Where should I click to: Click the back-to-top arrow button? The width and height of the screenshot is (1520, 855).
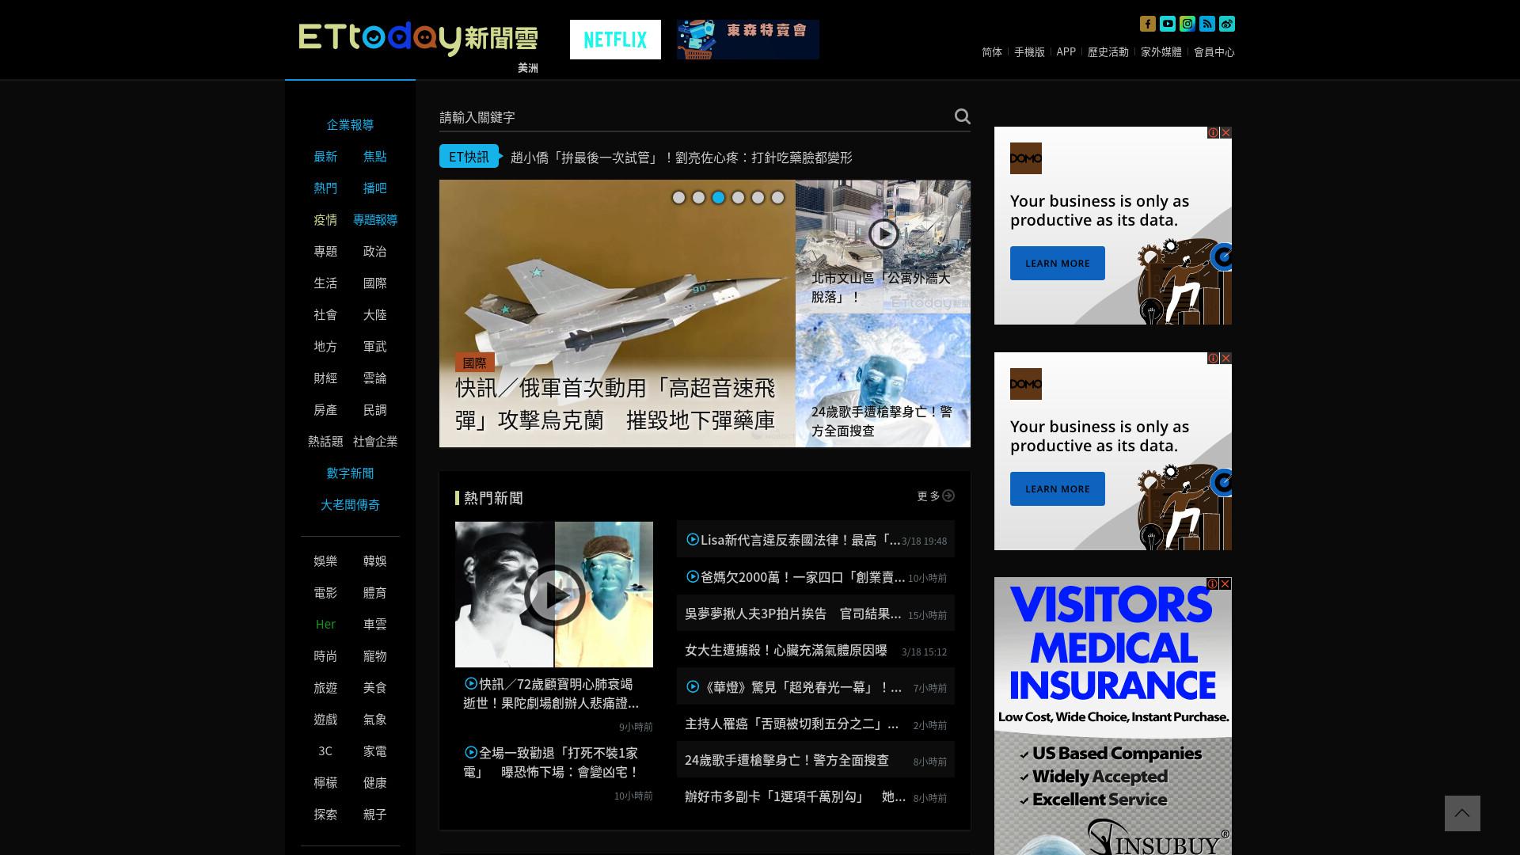[x=1462, y=813]
